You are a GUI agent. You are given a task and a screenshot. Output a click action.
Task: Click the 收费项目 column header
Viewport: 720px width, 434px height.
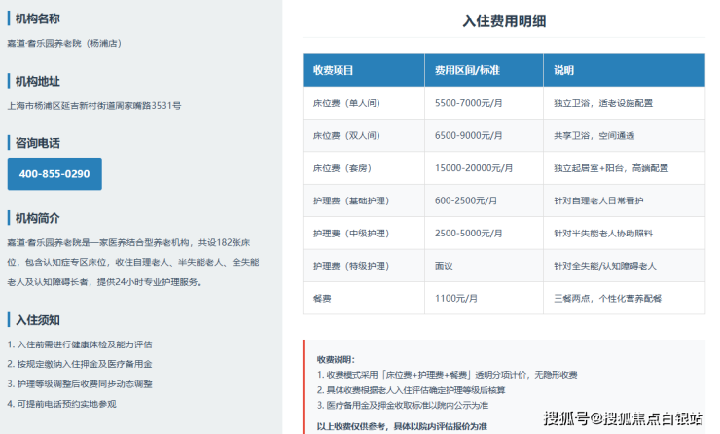click(364, 70)
